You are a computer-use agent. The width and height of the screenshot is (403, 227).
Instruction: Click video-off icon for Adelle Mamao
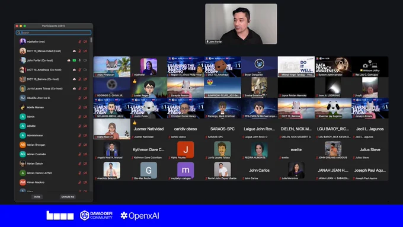(85, 107)
